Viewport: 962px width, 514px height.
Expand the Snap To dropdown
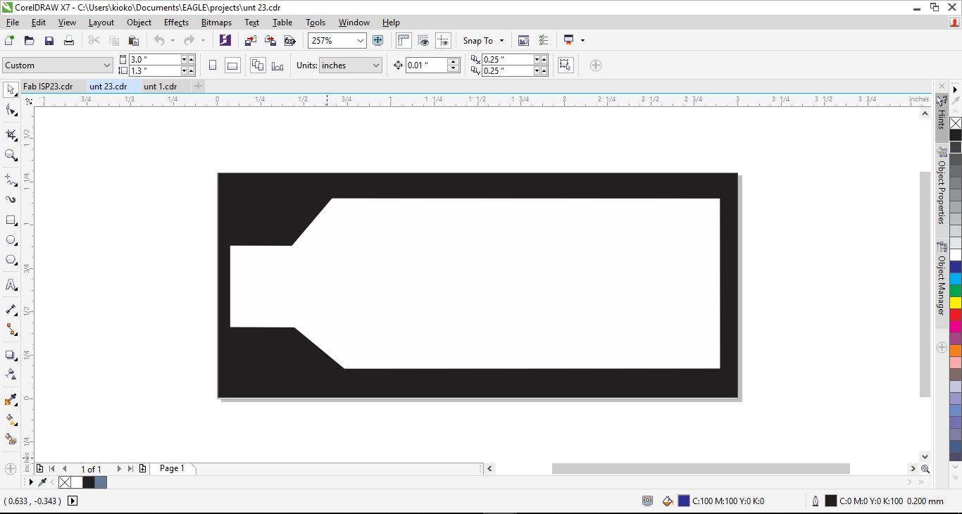pyautogui.click(x=501, y=41)
